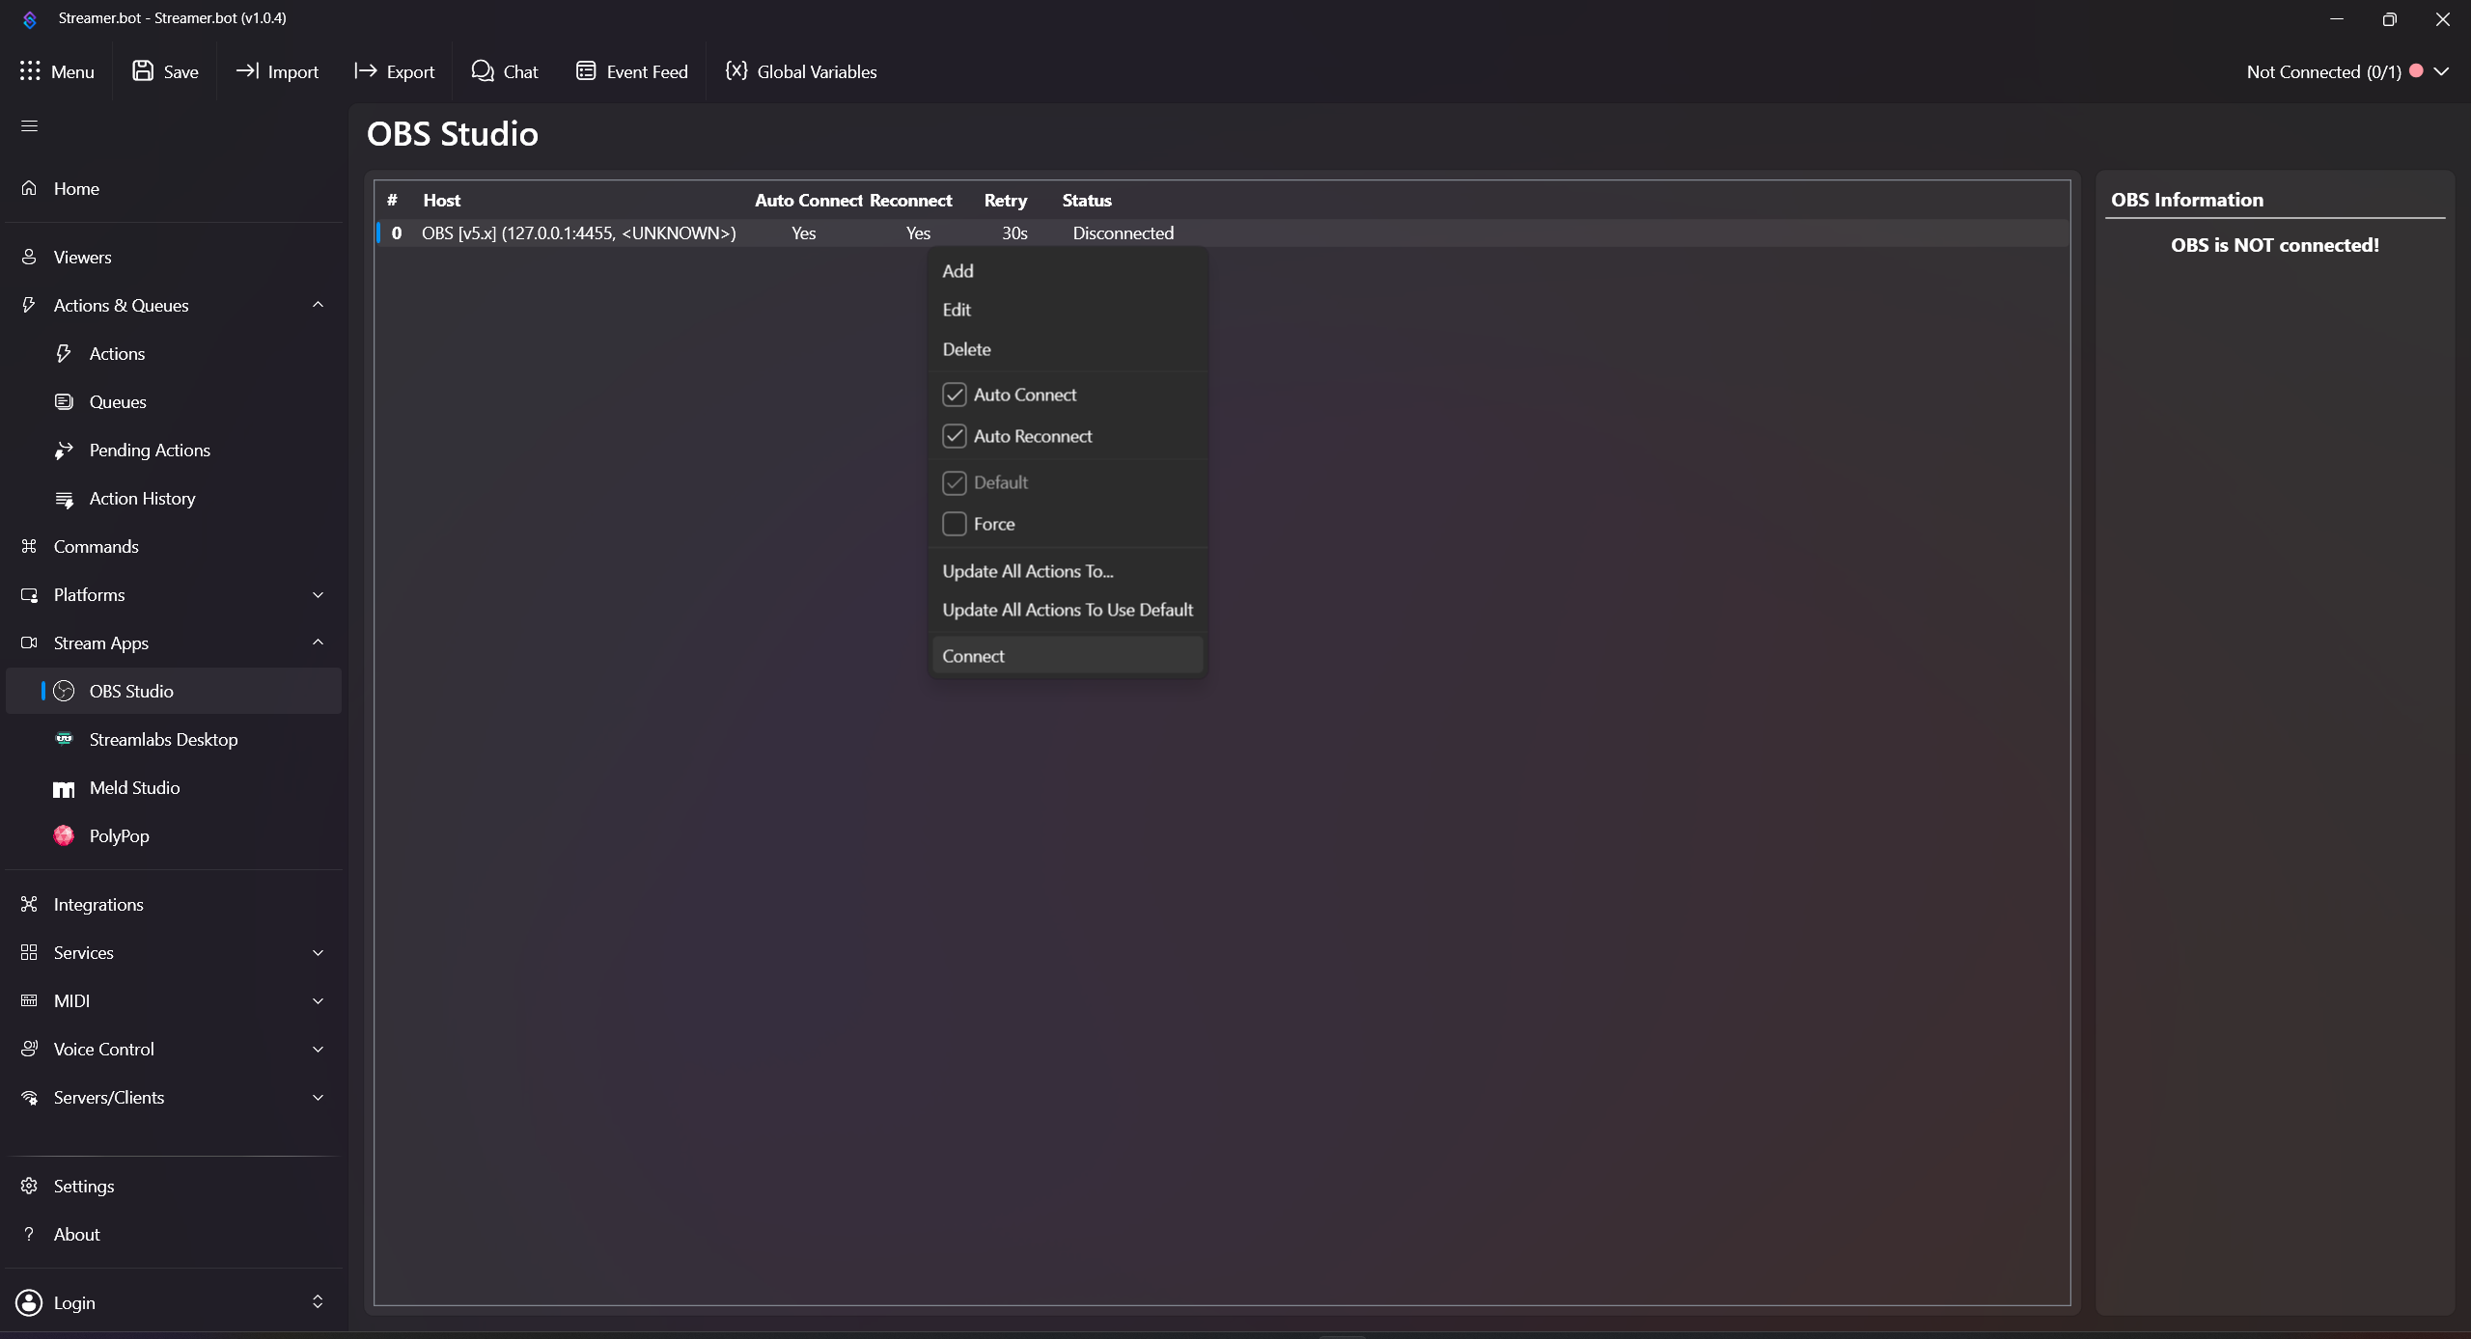Screen dimensions: 2471x1339
Task: Open Global Variables braces icon
Action: (x=736, y=71)
